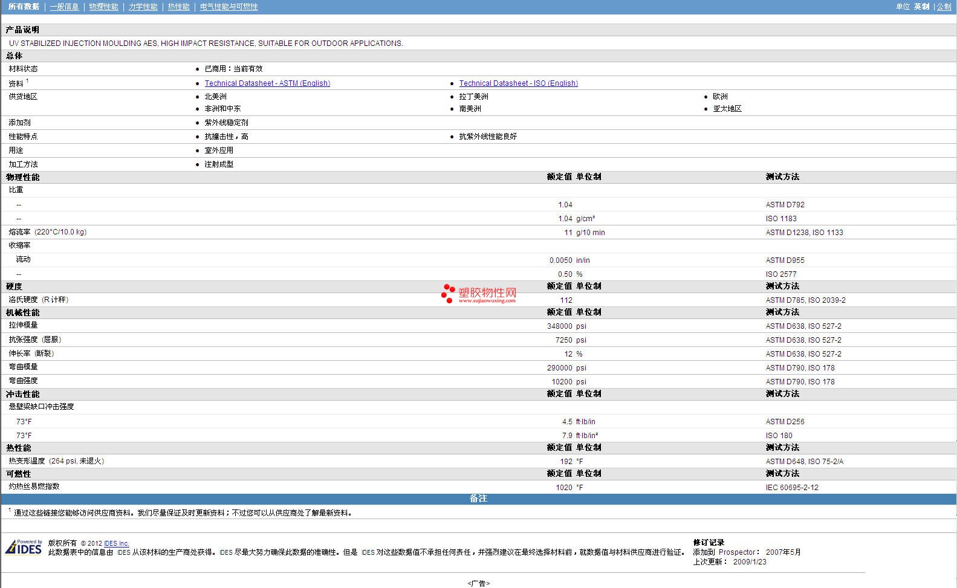Click the Powered by IDES logo
This screenshot has height=588, width=957.
tap(24, 547)
